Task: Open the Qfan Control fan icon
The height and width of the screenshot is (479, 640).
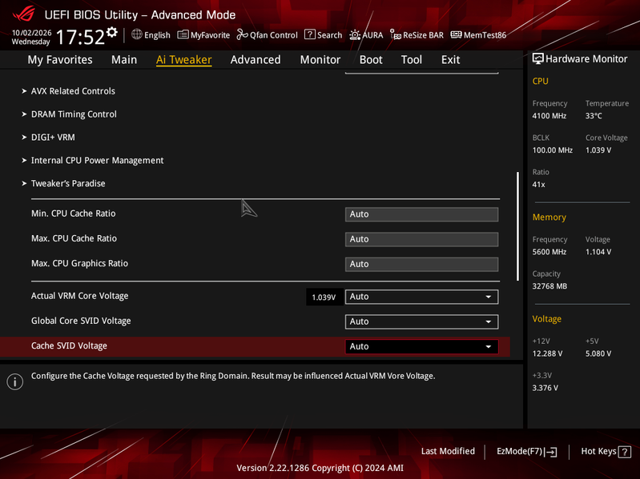Action: 242,34
